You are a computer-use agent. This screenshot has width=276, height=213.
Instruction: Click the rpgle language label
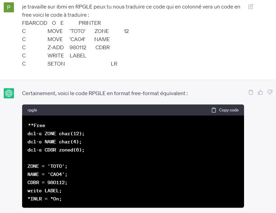click(x=32, y=110)
